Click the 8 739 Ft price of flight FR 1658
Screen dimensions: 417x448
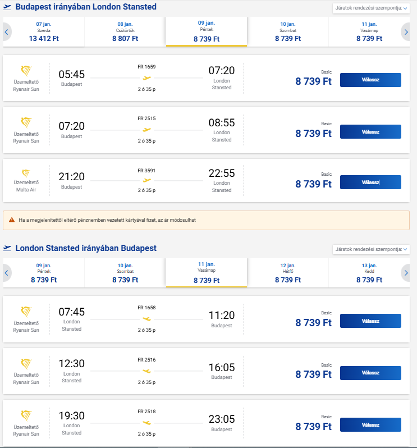point(313,323)
